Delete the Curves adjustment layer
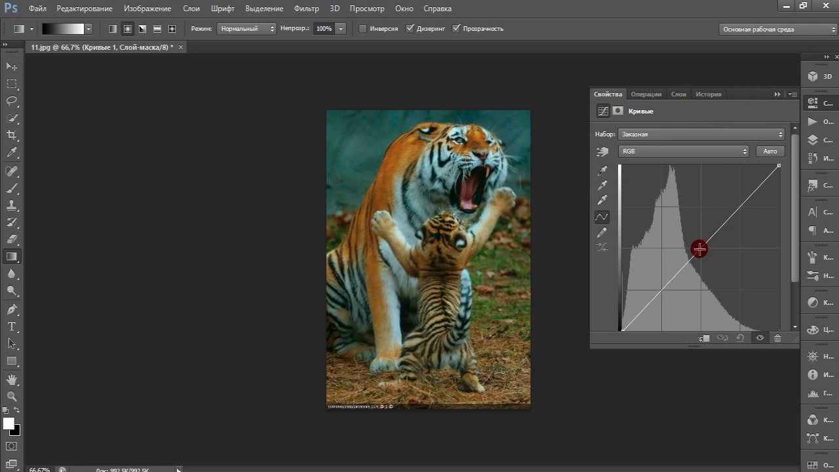839x472 pixels. coord(777,338)
